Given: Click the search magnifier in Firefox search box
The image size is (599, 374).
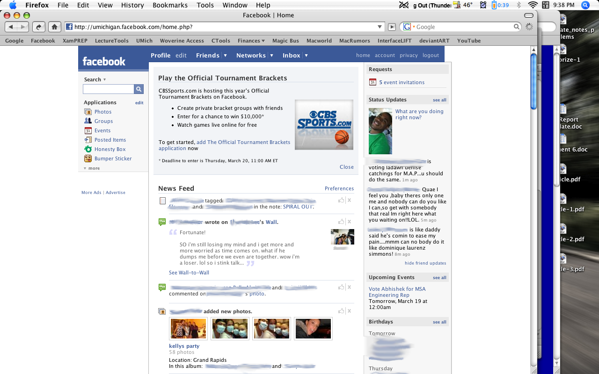Looking at the screenshot, I should pyautogui.click(x=517, y=27).
